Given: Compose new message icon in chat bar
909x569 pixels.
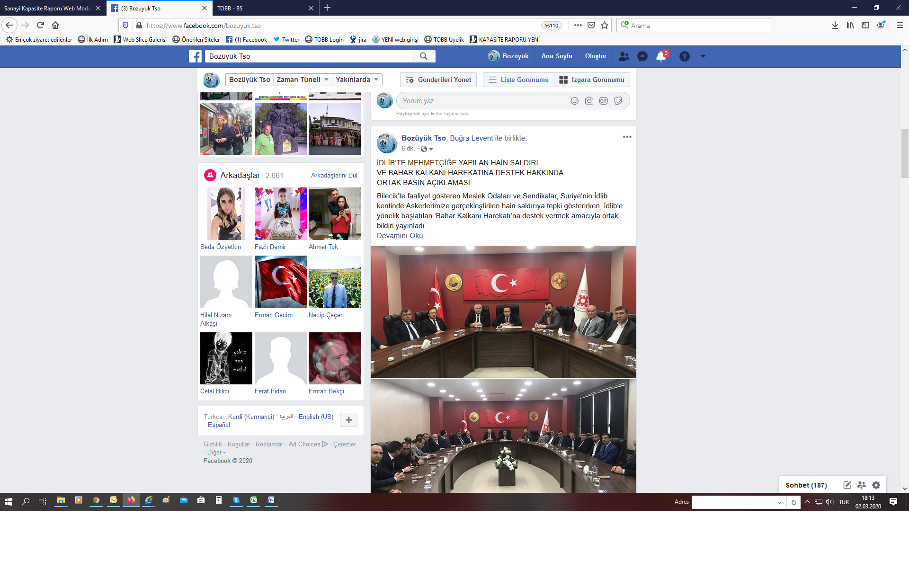Looking at the screenshot, I should click(847, 485).
